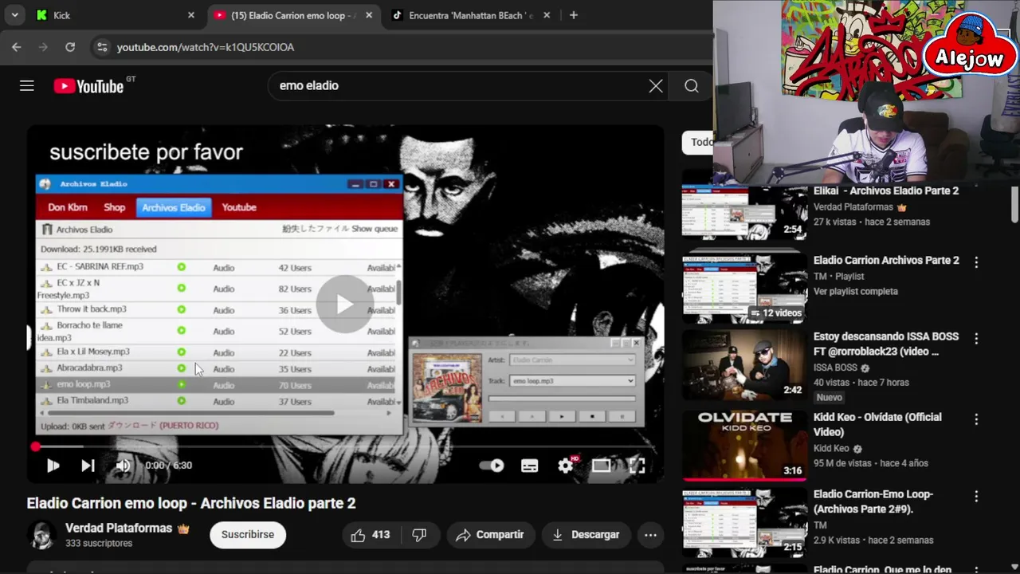Select the Todo filter chip
The width and height of the screenshot is (1020, 574).
tap(699, 142)
